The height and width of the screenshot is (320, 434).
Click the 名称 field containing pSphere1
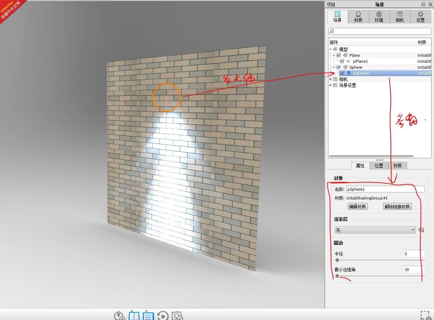click(x=385, y=189)
